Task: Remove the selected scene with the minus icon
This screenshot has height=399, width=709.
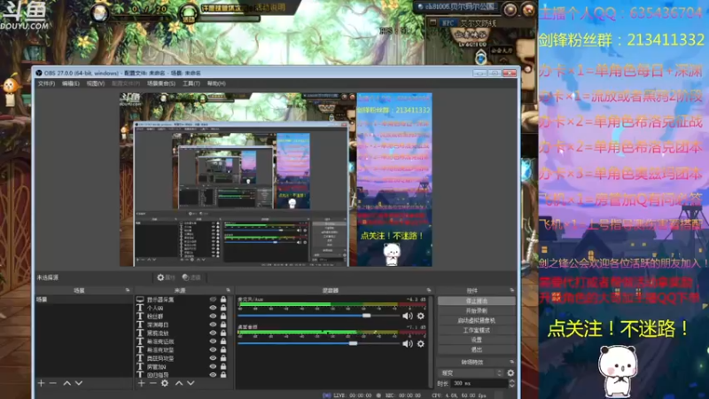Action: (53, 383)
